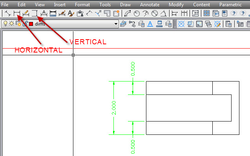
Task: Toggle the dims layer lightbulb on/off
Action: [x=5, y=24]
